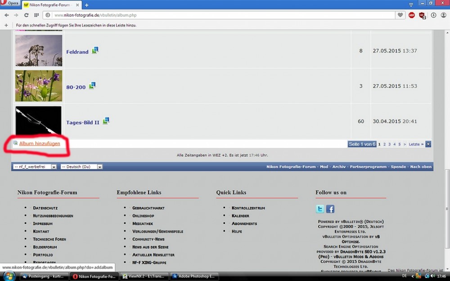Click the Feldrand flower thumbnail
This screenshot has width=450, height=281.
pyautogui.click(x=38, y=50)
